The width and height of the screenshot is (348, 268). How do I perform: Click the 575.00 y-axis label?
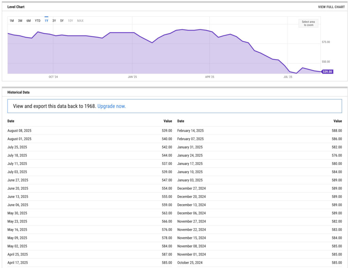[x=326, y=42]
